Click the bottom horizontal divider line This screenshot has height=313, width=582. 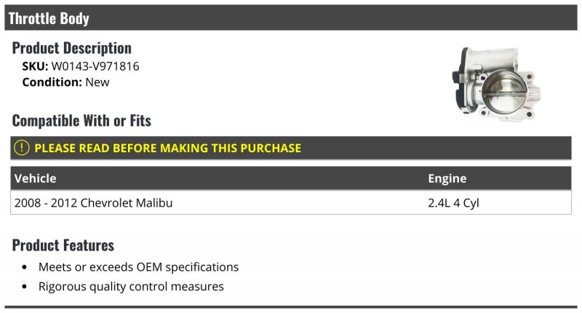pyautogui.click(x=291, y=306)
